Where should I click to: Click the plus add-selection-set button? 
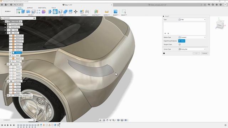[165, 33]
